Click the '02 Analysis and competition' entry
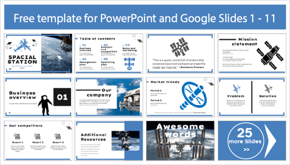Image resolution: width=290 pixels, height=165 pixels. [109, 50]
